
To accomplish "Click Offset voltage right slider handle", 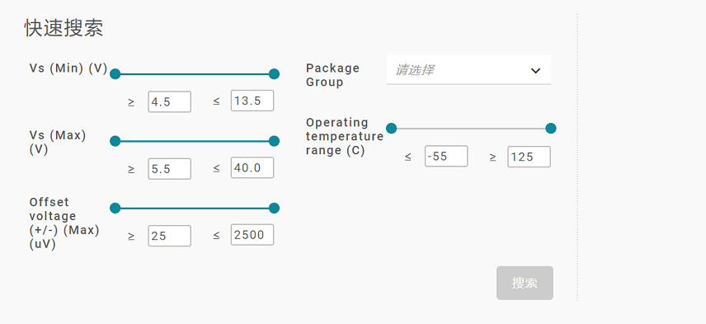I will pos(274,209).
